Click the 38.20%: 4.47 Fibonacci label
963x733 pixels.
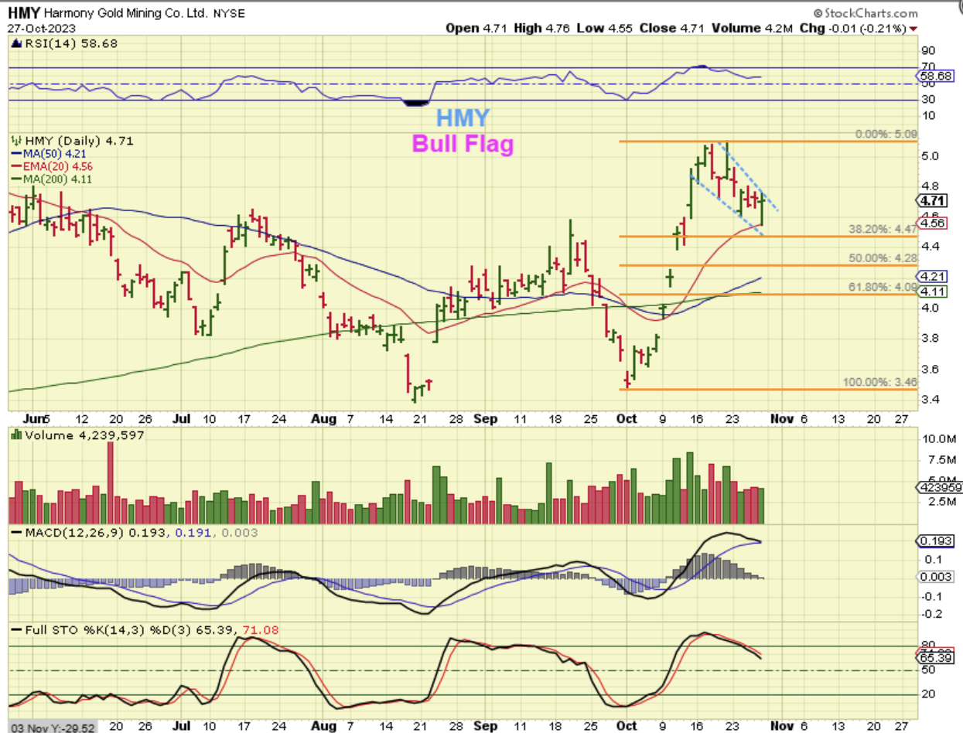[883, 230]
